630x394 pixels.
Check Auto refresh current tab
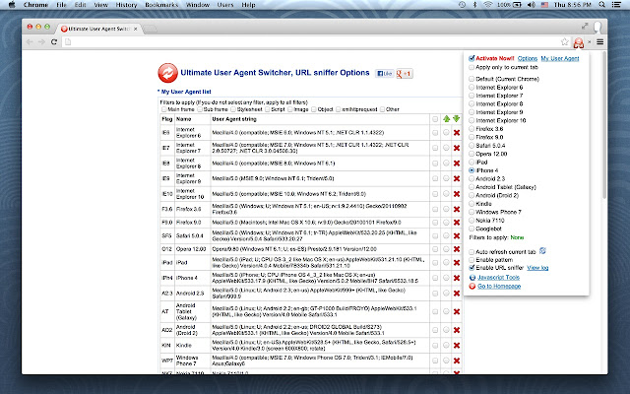(472, 252)
